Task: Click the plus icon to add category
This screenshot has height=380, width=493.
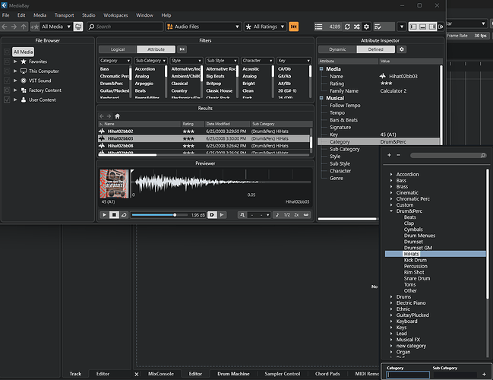Action: (x=389, y=155)
